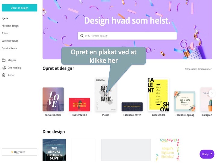This screenshot has height=163, width=217.
Task: Click the Opret et team link
Action: (9, 48)
